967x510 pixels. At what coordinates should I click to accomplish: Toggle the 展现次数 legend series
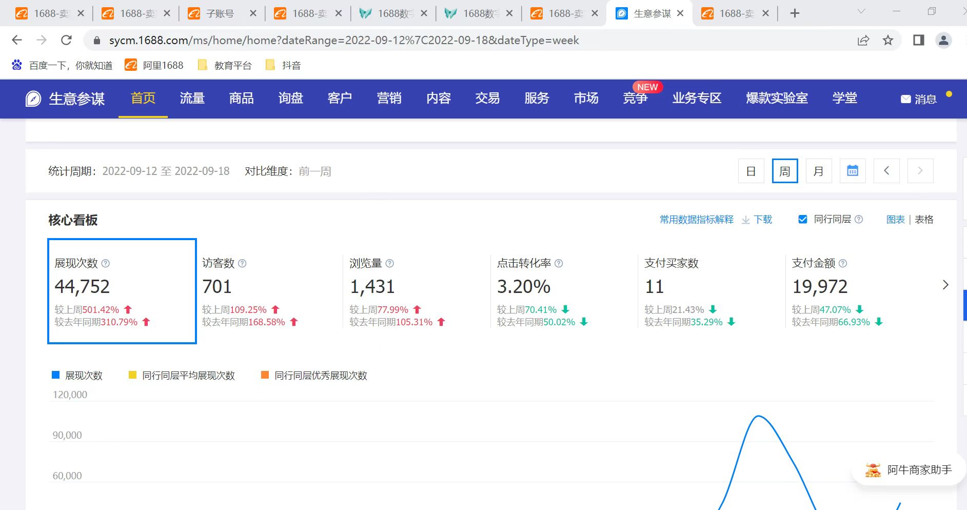[77, 375]
